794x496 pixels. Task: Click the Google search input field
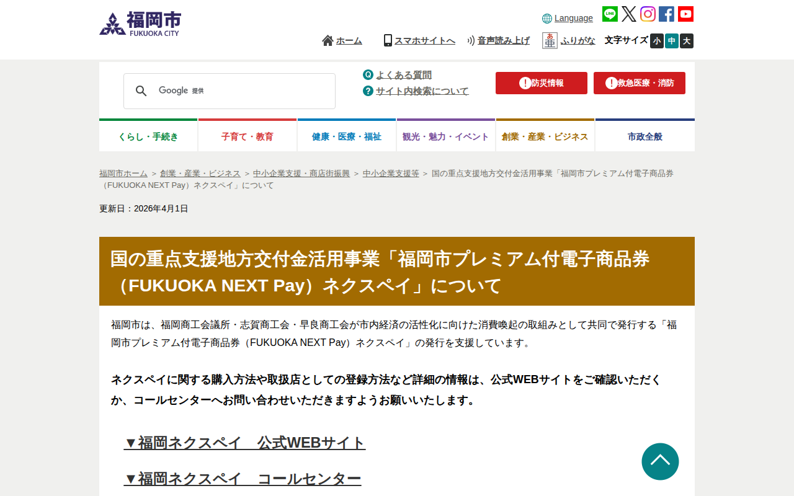pos(230,91)
